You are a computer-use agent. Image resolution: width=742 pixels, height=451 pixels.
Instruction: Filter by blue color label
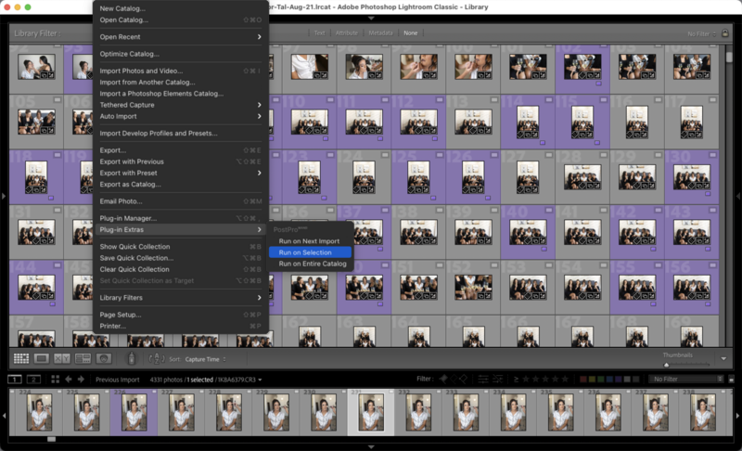[x=609, y=379]
